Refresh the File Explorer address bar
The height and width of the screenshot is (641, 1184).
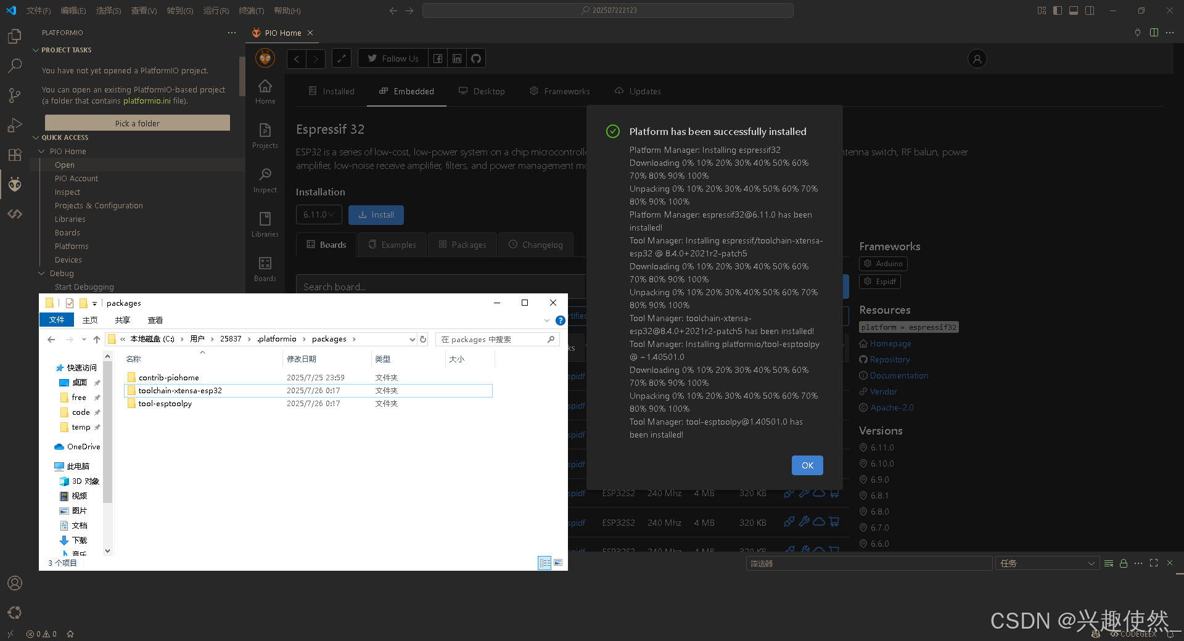(x=423, y=339)
